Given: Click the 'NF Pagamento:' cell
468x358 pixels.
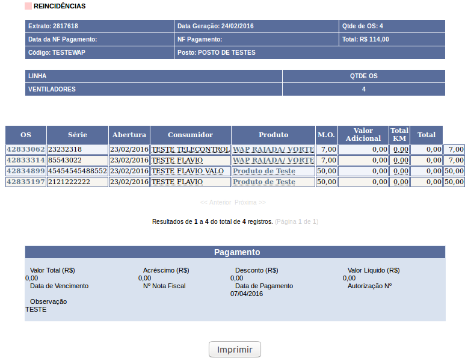Looking at the screenshot, I should (x=256, y=40).
